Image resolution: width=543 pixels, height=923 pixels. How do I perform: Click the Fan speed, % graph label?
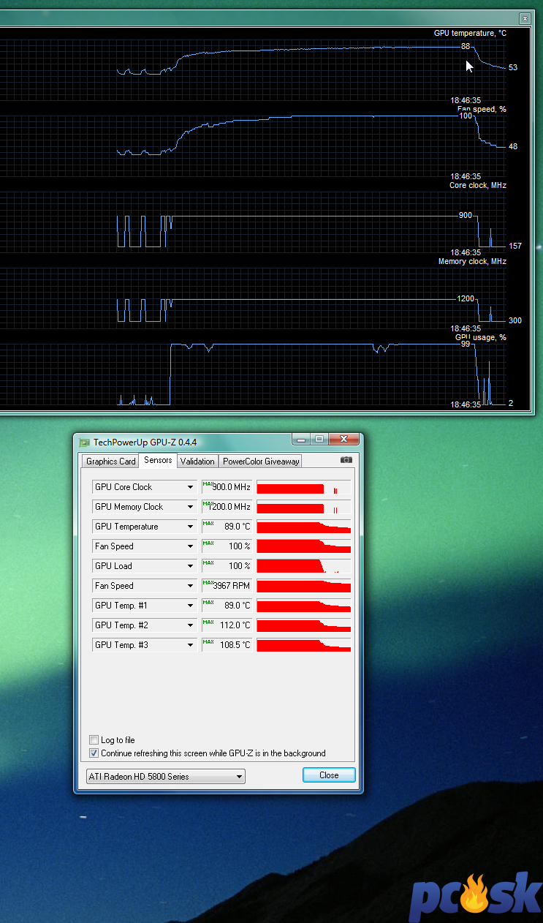pos(482,109)
